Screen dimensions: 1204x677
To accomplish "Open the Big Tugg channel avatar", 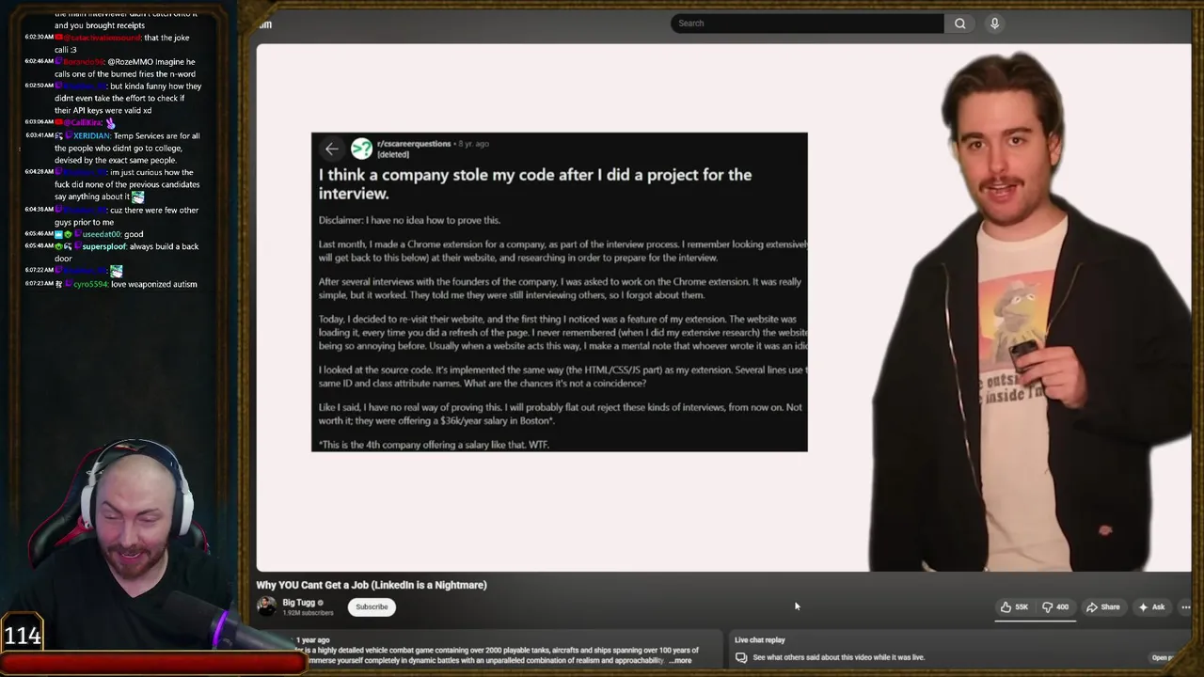I will click(267, 606).
